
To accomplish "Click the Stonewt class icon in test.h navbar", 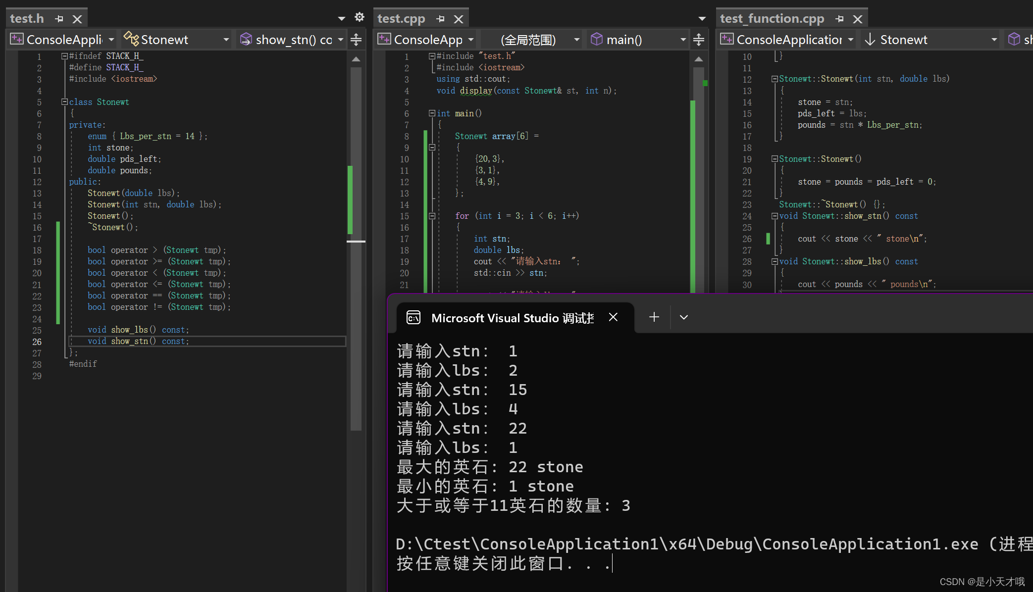I will (131, 39).
